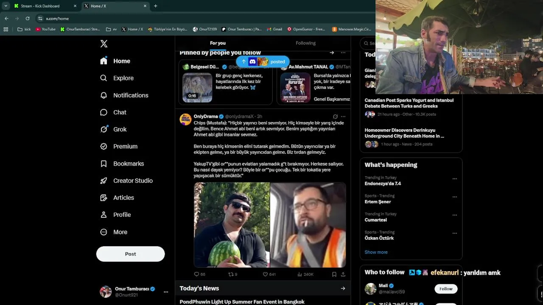Screen dimensions: 543x305
Task: Open Bookmarks icon in sidebar
Action: (x=104, y=164)
